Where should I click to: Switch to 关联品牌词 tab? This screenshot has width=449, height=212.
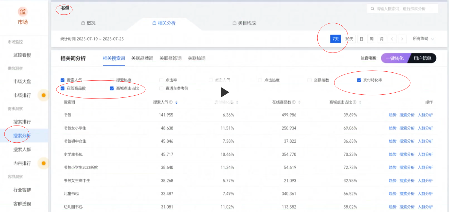142,58
